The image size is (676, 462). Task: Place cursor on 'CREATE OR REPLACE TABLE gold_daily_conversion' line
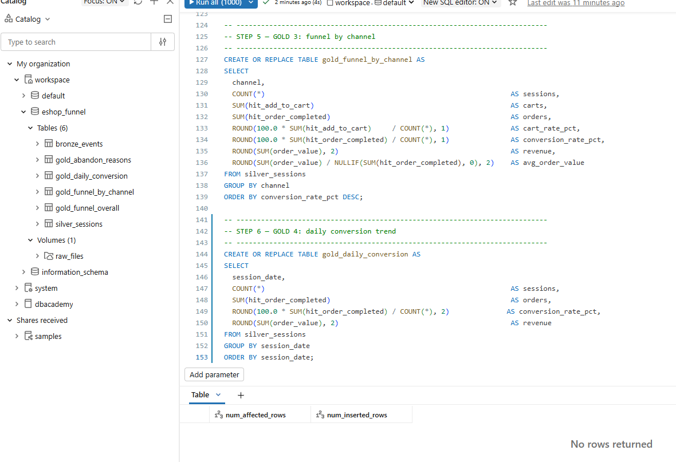pyautogui.click(x=322, y=254)
